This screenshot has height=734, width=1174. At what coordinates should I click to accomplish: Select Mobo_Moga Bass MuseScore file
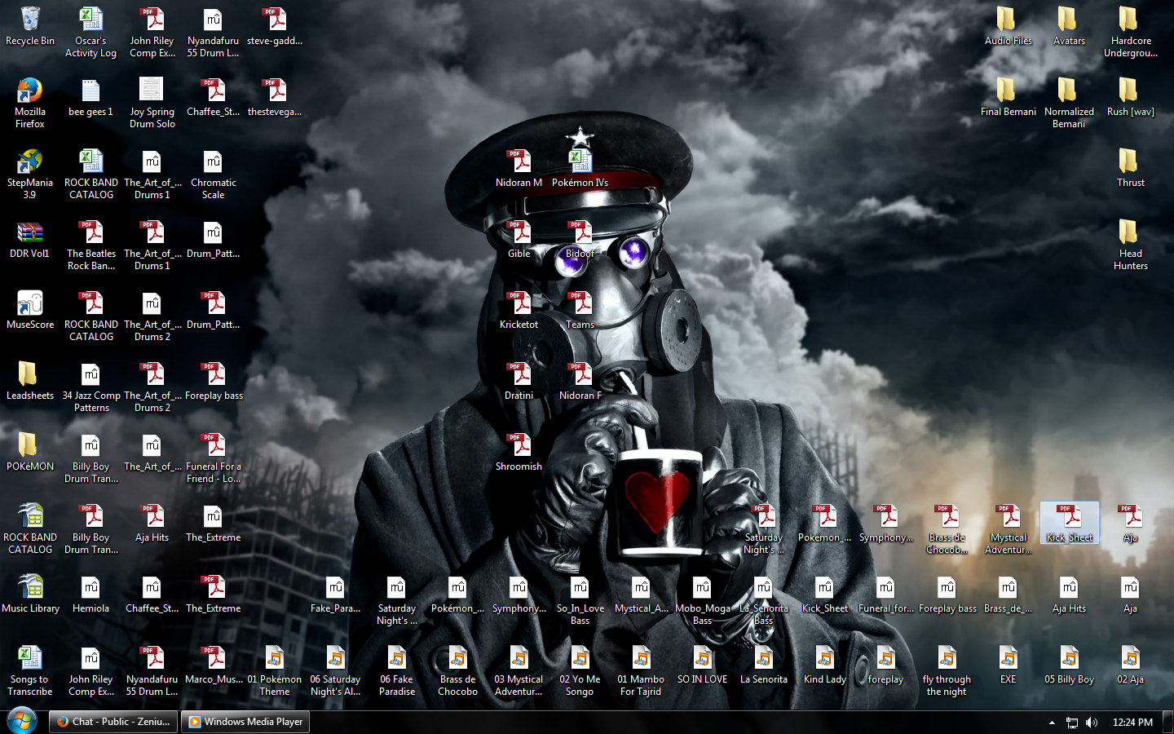click(702, 600)
